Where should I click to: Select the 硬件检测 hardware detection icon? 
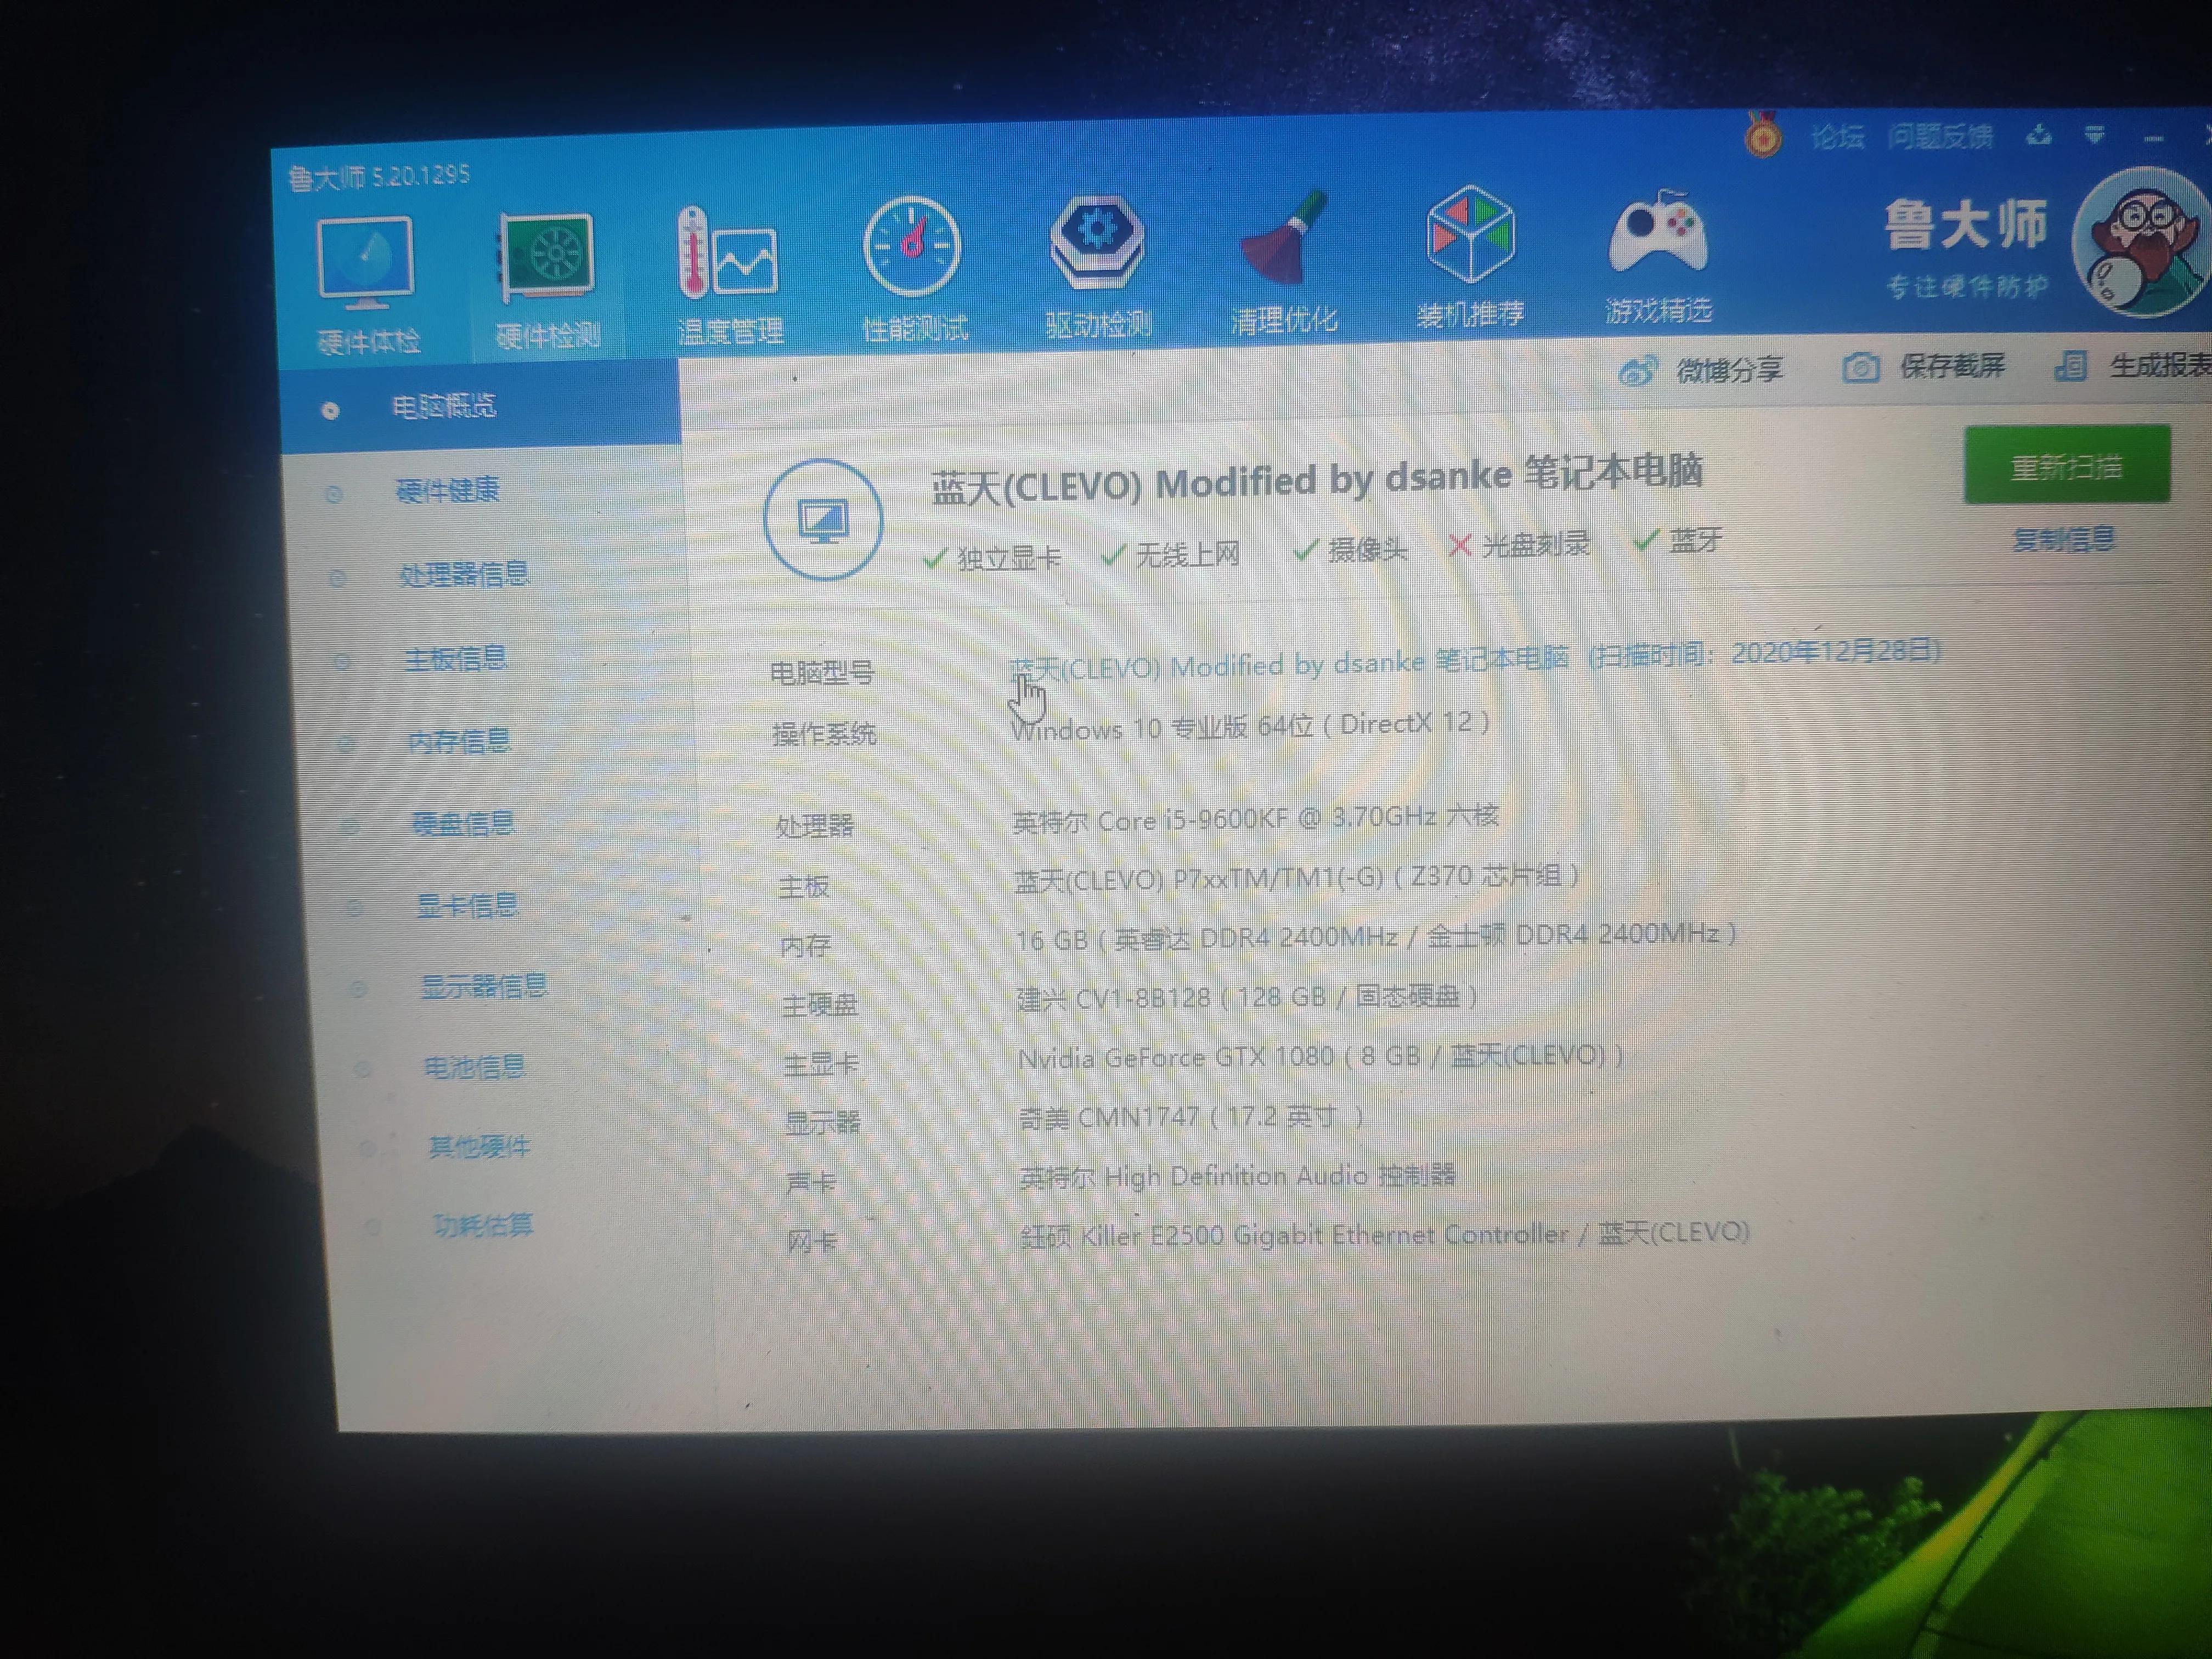coord(547,281)
